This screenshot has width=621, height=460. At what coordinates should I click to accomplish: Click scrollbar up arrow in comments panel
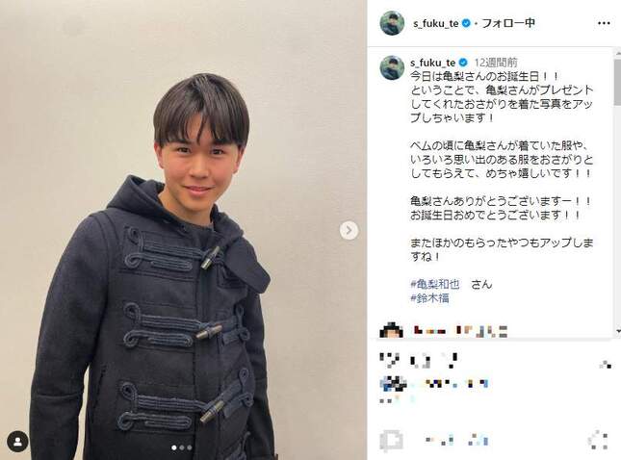click(x=617, y=52)
